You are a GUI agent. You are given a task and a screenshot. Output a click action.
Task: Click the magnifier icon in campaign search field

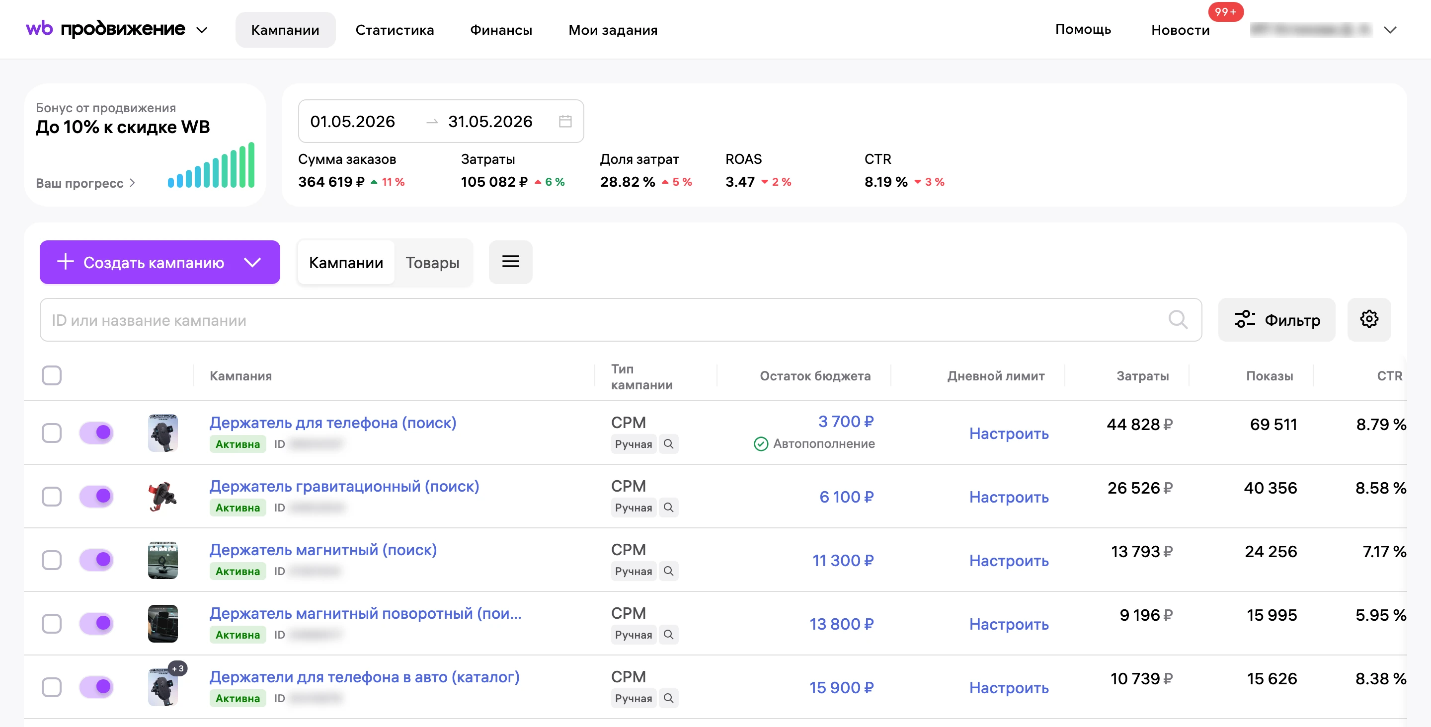pos(1177,319)
